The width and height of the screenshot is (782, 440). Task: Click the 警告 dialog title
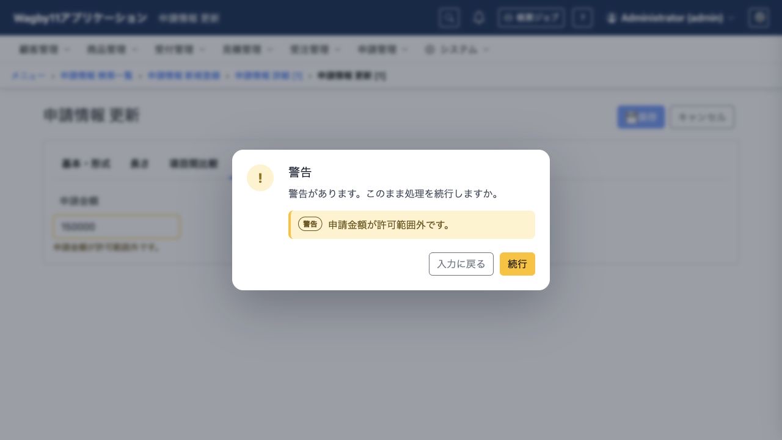point(300,172)
